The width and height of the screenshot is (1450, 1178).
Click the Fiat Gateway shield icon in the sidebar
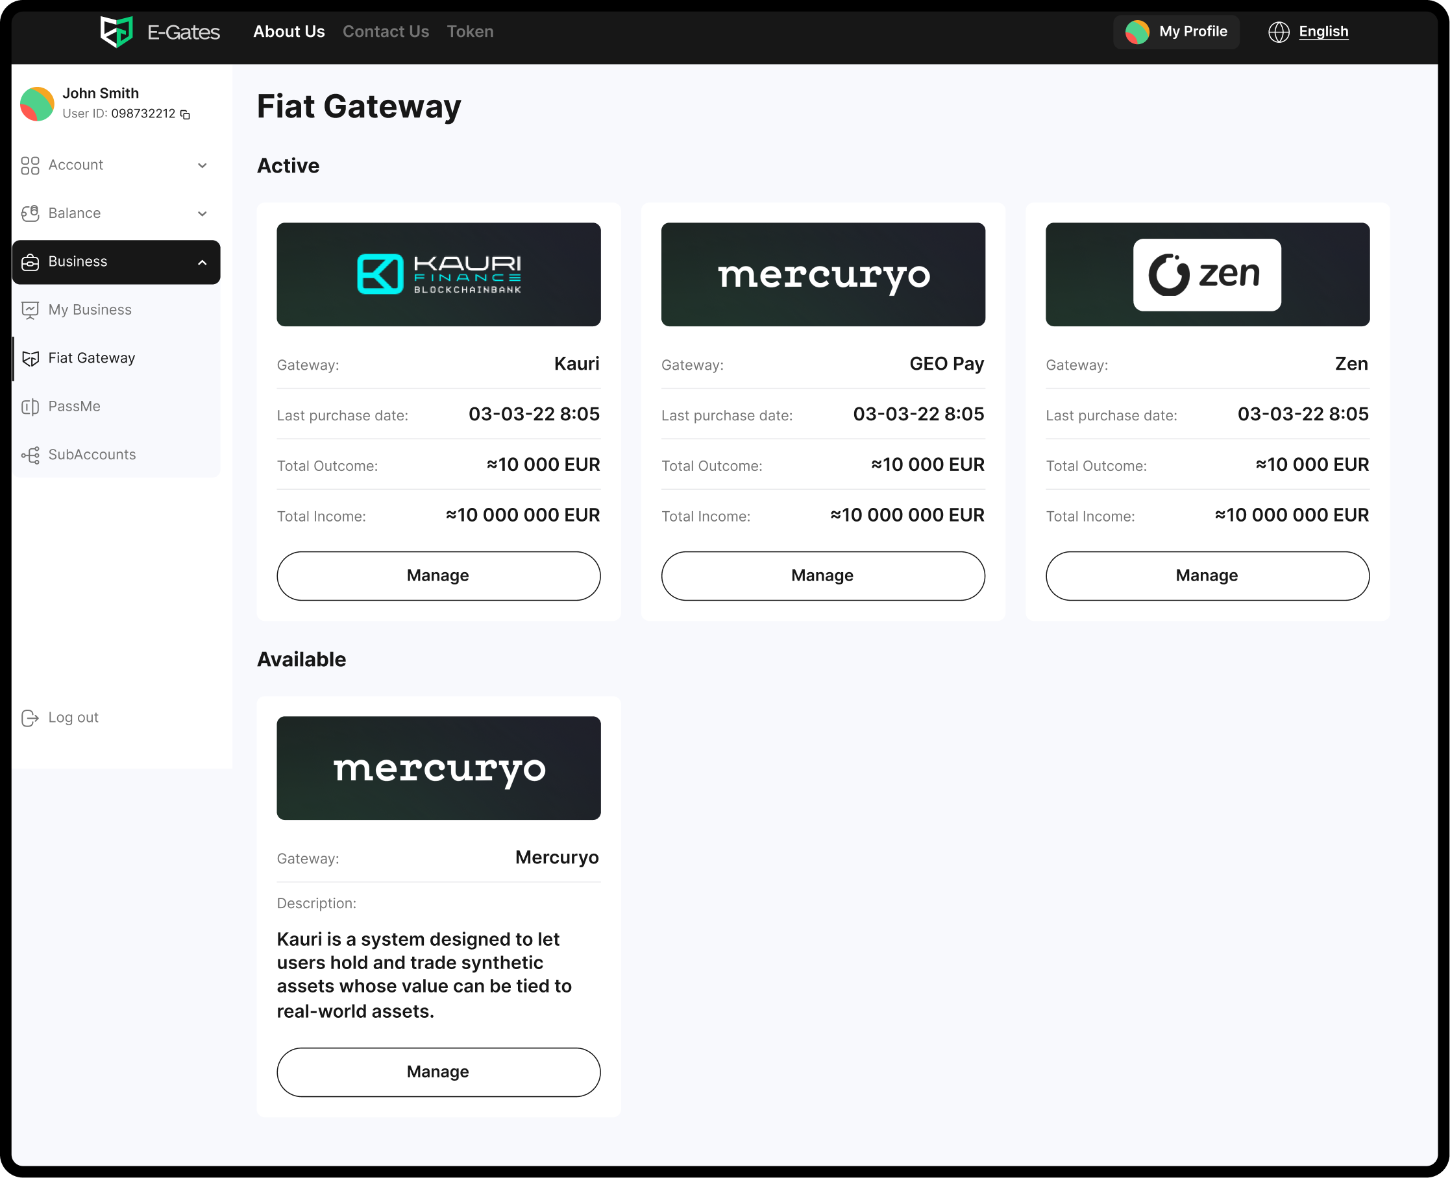[30, 358]
